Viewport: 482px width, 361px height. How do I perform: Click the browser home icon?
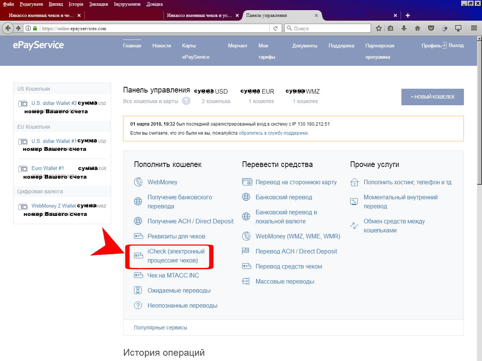pos(418,28)
